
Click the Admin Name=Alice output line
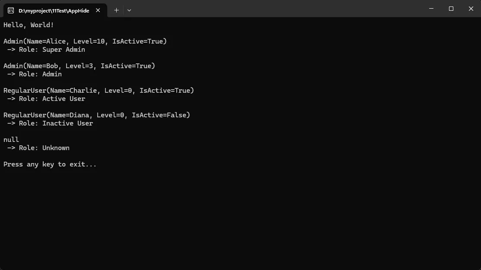click(x=85, y=41)
